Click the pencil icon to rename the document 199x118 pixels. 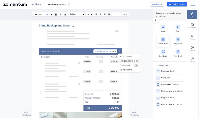point(69,4)
